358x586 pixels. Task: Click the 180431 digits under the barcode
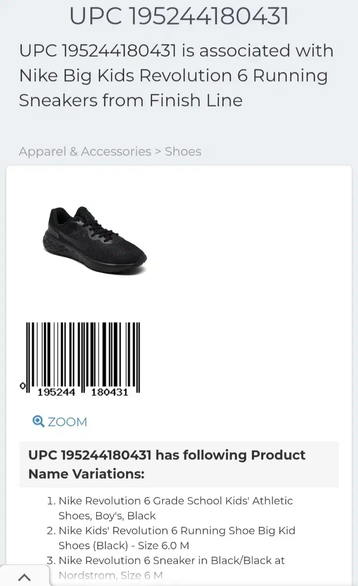(x=109, y=392)
